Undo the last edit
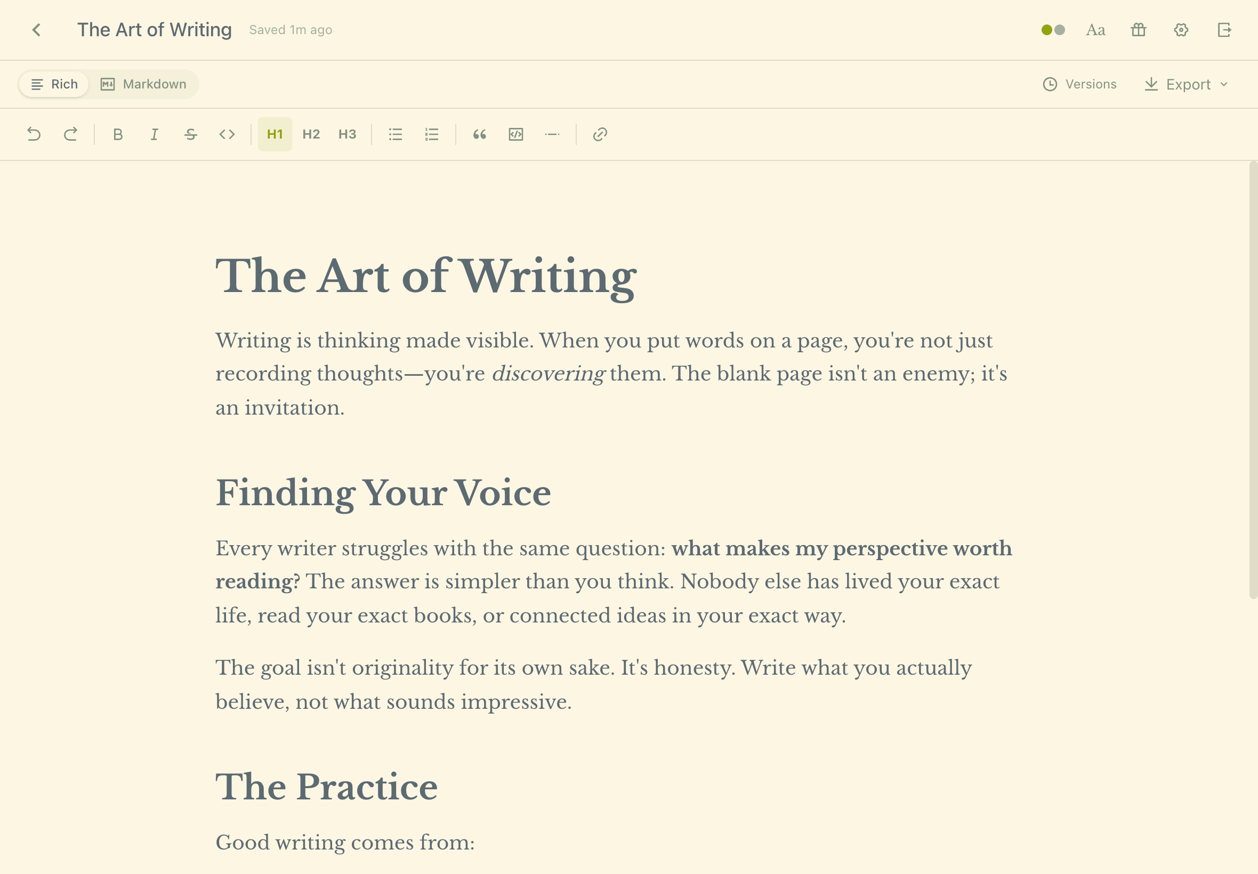The image size is (1258, 874). 34,134
